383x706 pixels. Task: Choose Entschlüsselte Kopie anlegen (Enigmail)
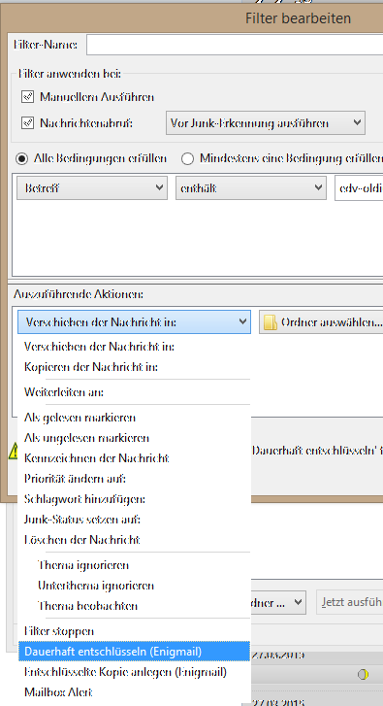[x=135, y=672]
